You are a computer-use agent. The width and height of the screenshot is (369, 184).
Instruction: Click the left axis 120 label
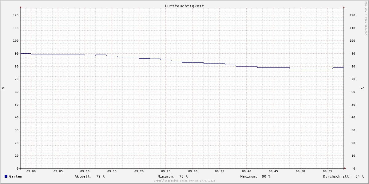[16, 15]
